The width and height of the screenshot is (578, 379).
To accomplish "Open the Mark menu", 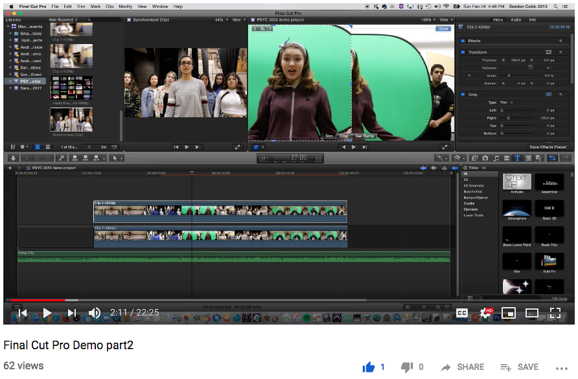I will pos(95,6).
